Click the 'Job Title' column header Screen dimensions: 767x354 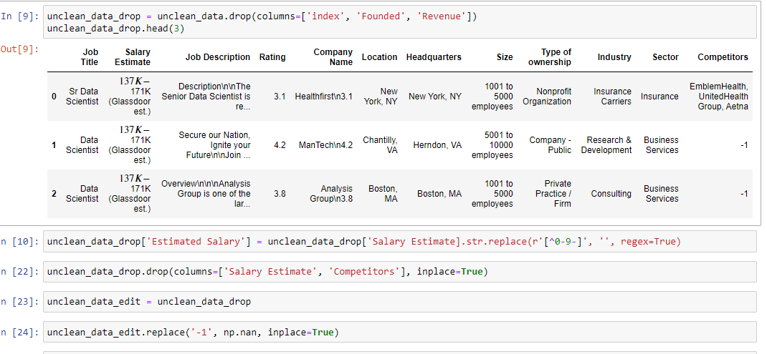[90, 57]
